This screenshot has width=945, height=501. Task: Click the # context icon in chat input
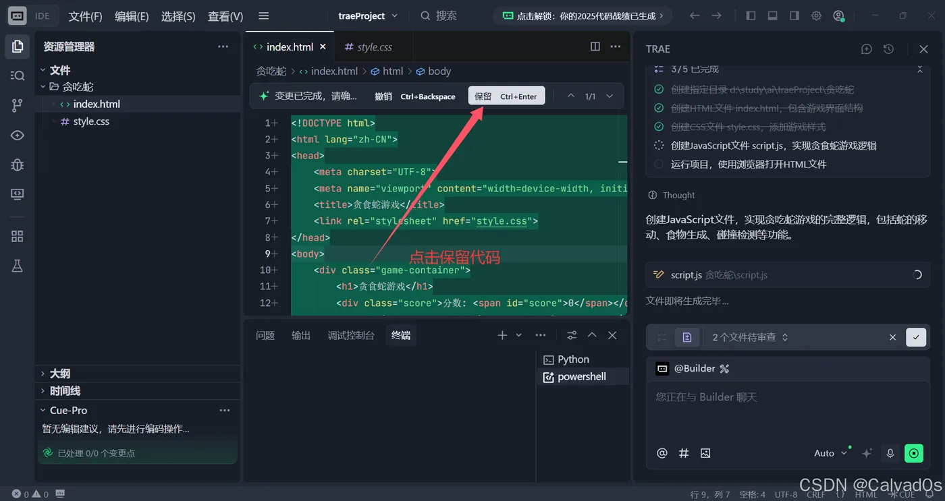click(x=684, y=453)
